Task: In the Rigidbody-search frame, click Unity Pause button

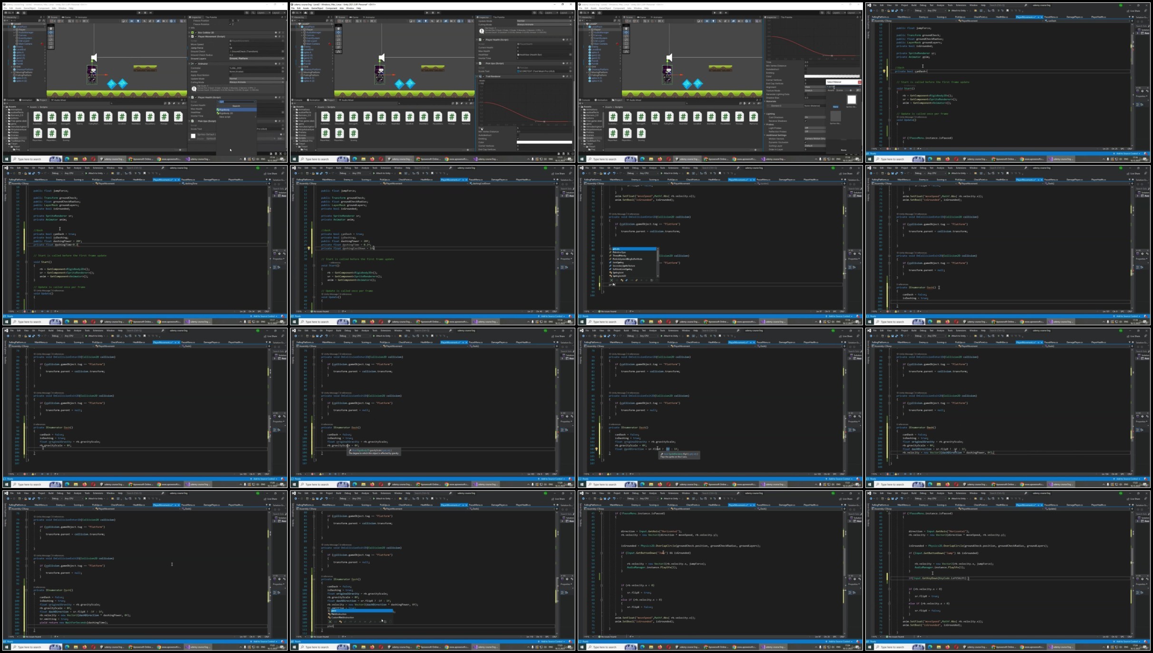Action: 145,12
